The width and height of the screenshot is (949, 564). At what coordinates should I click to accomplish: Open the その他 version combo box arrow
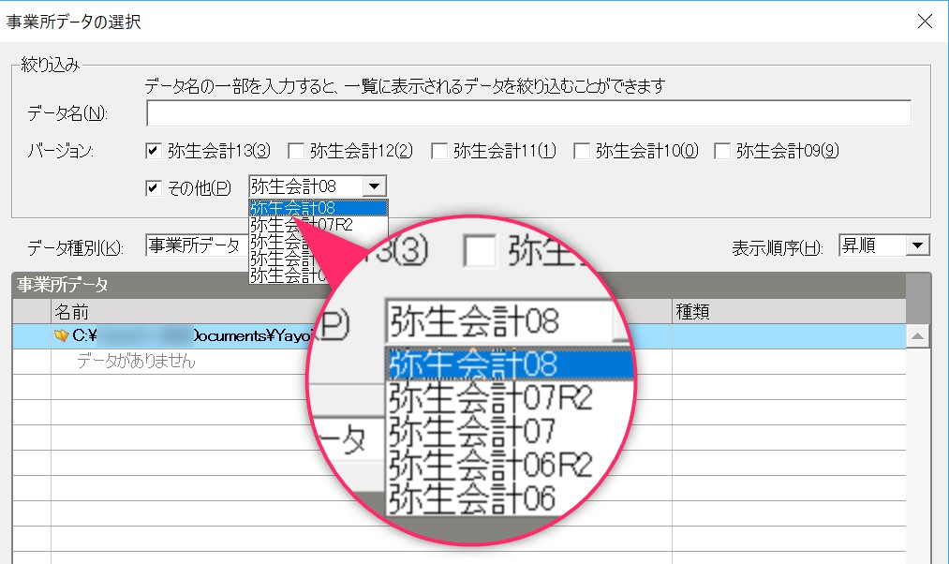374,186
